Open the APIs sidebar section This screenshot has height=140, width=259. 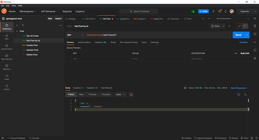coord(7,37)
